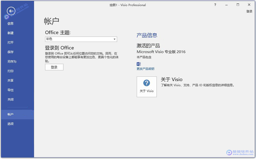Choose 打开 from the backstage menu
Viewport: 256px width, 159px height.
coord(10,43)
